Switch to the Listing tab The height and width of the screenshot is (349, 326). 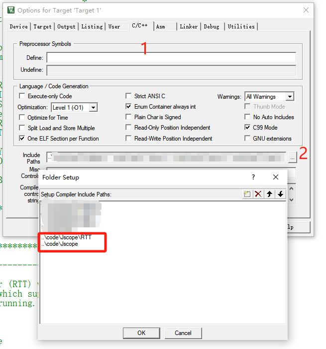click(92, 26)
